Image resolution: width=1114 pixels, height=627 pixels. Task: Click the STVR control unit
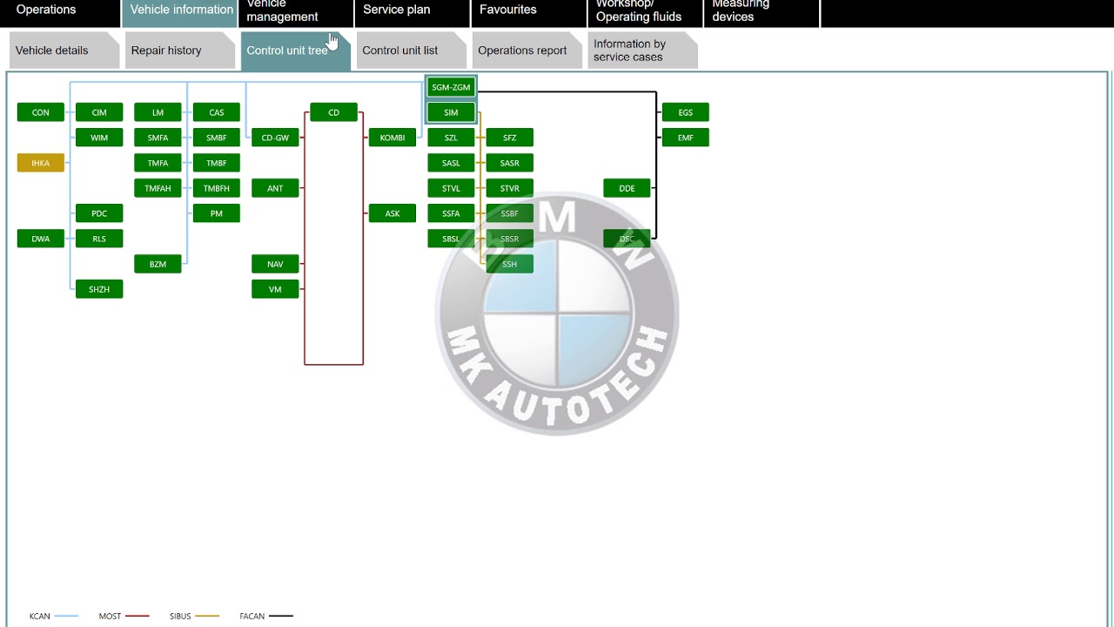pyautogui.click(x=510, y=188)
